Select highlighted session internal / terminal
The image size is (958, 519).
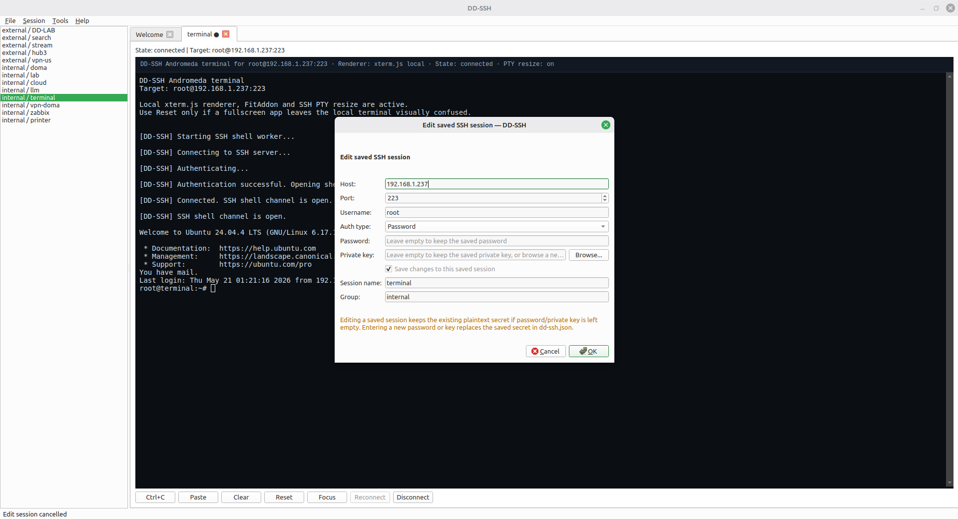pos(64,98)
